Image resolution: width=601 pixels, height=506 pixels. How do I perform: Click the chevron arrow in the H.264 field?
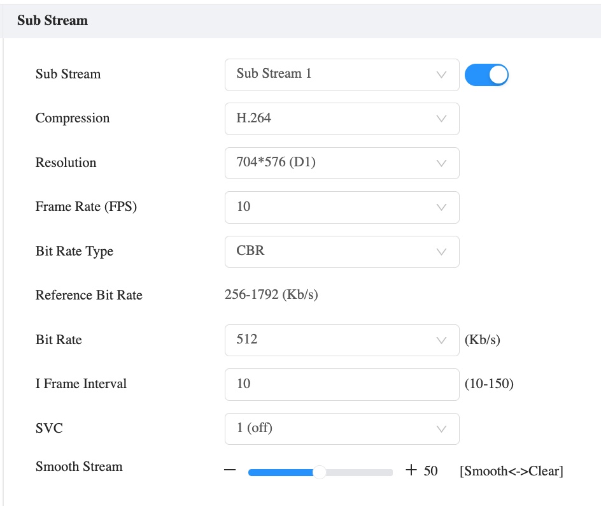[441, 119]
